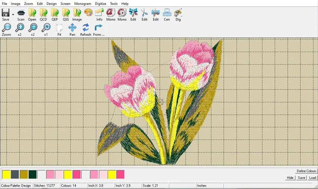318x189 pixels.
Task: Open the File menu
Action: pos(4,4)
